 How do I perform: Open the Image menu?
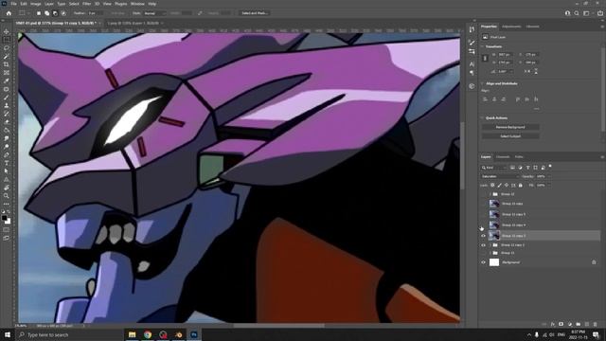pyautogui.click(x=36, y=4)
